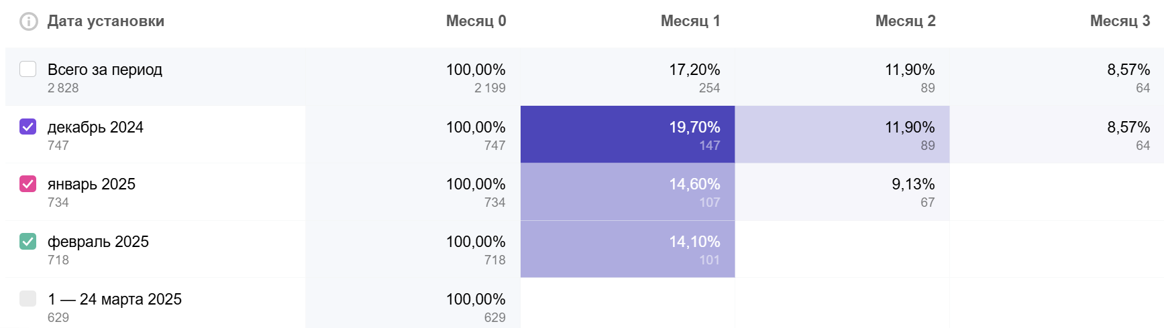The width and height of the screenshot is (1164, 328).
Task: Click the Месяц 2 column header
Action: tap(905, 21)
